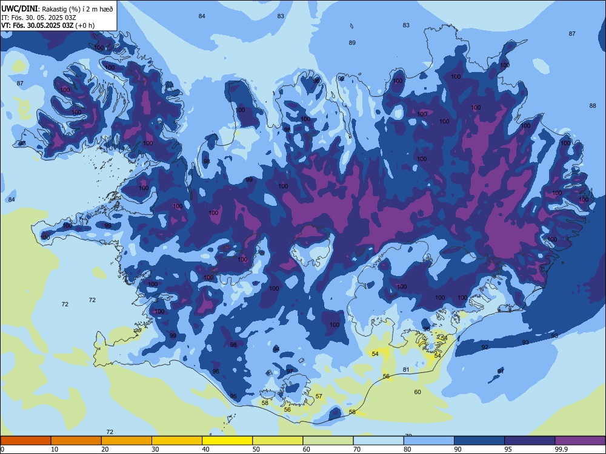This screenshot has width=606, height=454.
Task: Click the map humidity value "57"
Action: click(319, 396)
